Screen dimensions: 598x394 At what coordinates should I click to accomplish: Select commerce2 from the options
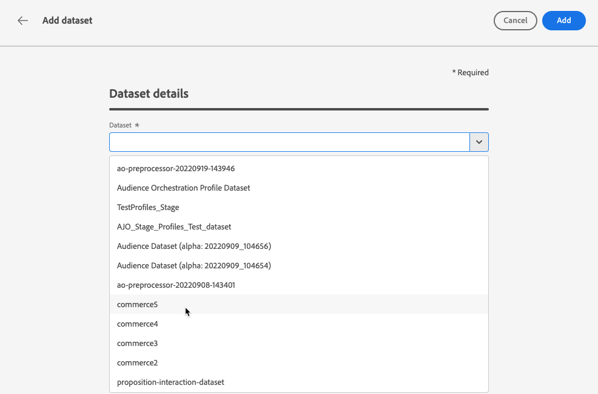point(138,362)
